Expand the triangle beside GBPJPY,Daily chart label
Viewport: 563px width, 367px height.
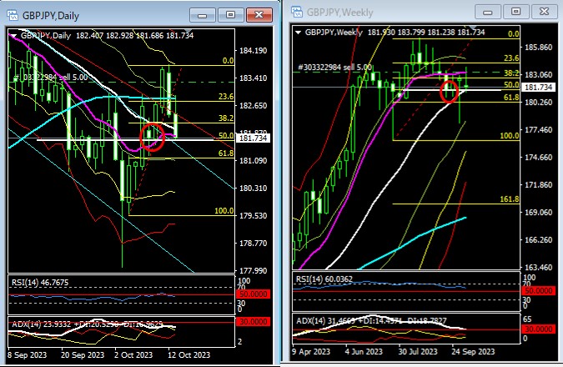click(x=13, y=36)
